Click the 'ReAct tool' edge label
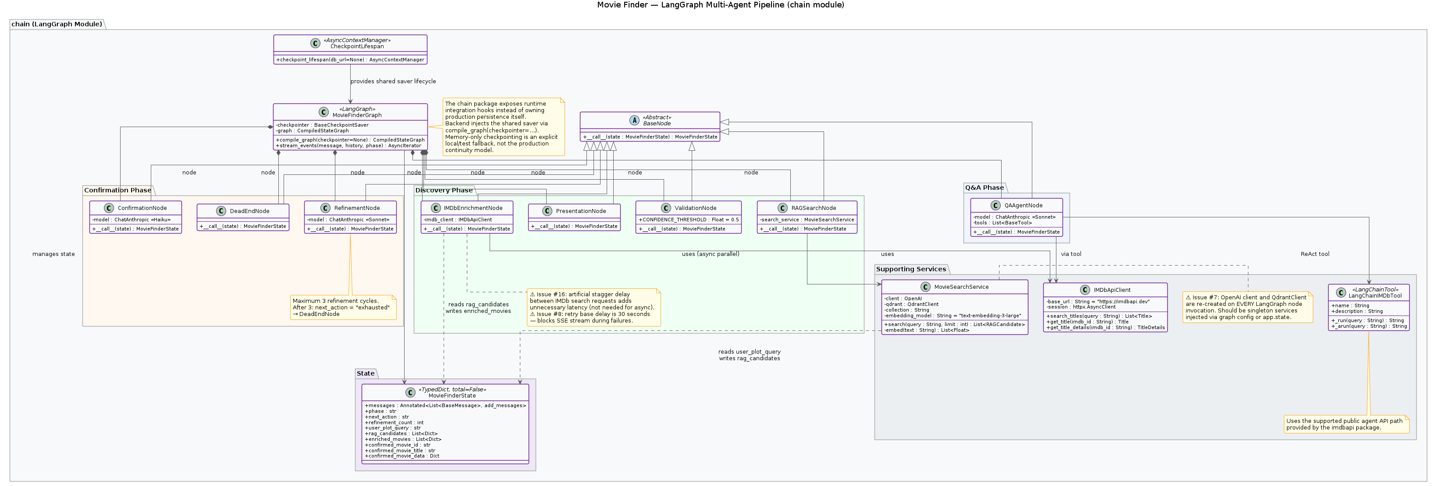1436x486 pixels. point(1315,254)
